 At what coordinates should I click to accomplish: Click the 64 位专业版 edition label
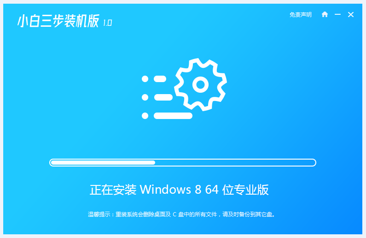(237, 190)
